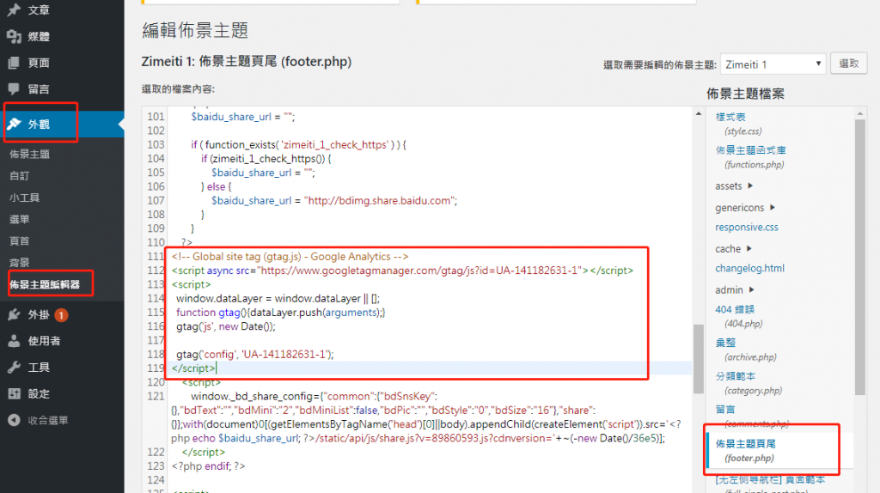Open 分類範本 category.php file
The width and height of the screenshot is (880, 493).
tap(736, 376)
